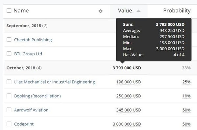Tick the BTL Group Ltd checkbox

9,54
